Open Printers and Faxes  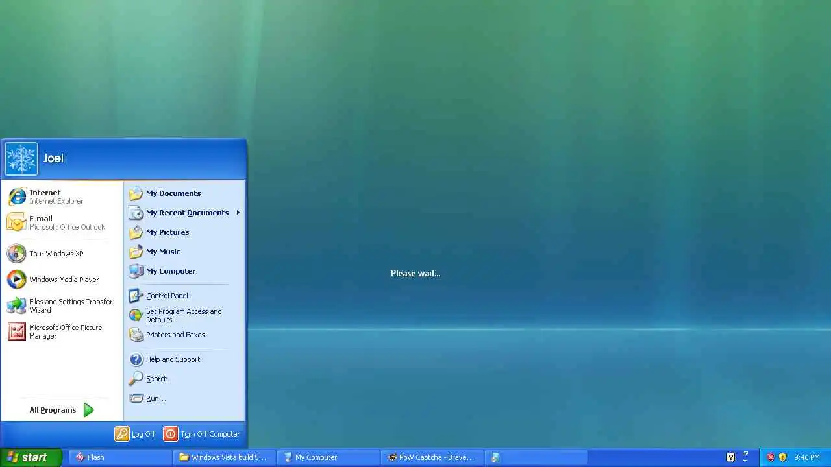point(184,335)
